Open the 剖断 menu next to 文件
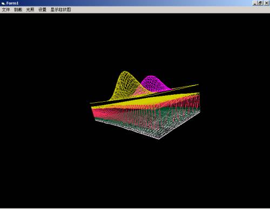The height and width of the screenshot is (209, 270). pos(18,10)
